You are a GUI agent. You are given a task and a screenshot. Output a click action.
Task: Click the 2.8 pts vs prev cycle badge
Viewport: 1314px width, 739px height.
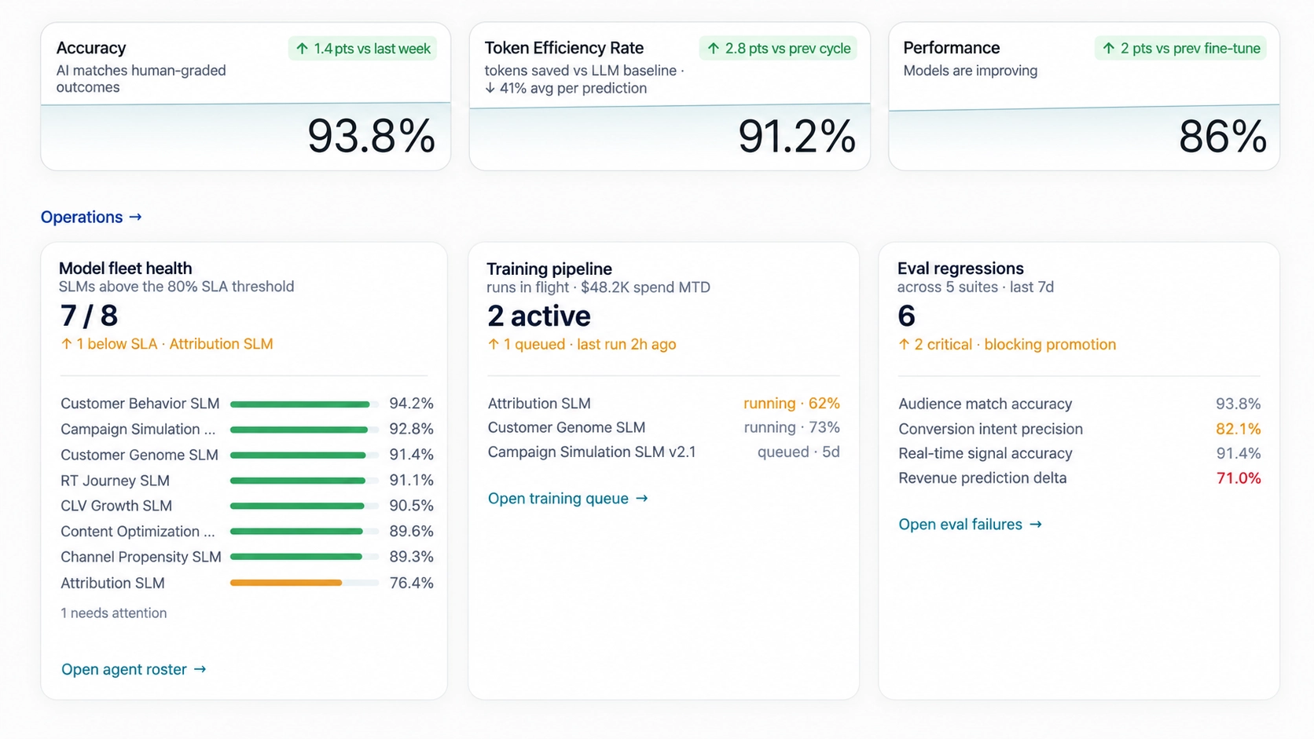[x=778, y=49]
